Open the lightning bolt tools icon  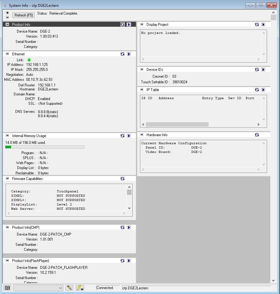tap(80, 287)
